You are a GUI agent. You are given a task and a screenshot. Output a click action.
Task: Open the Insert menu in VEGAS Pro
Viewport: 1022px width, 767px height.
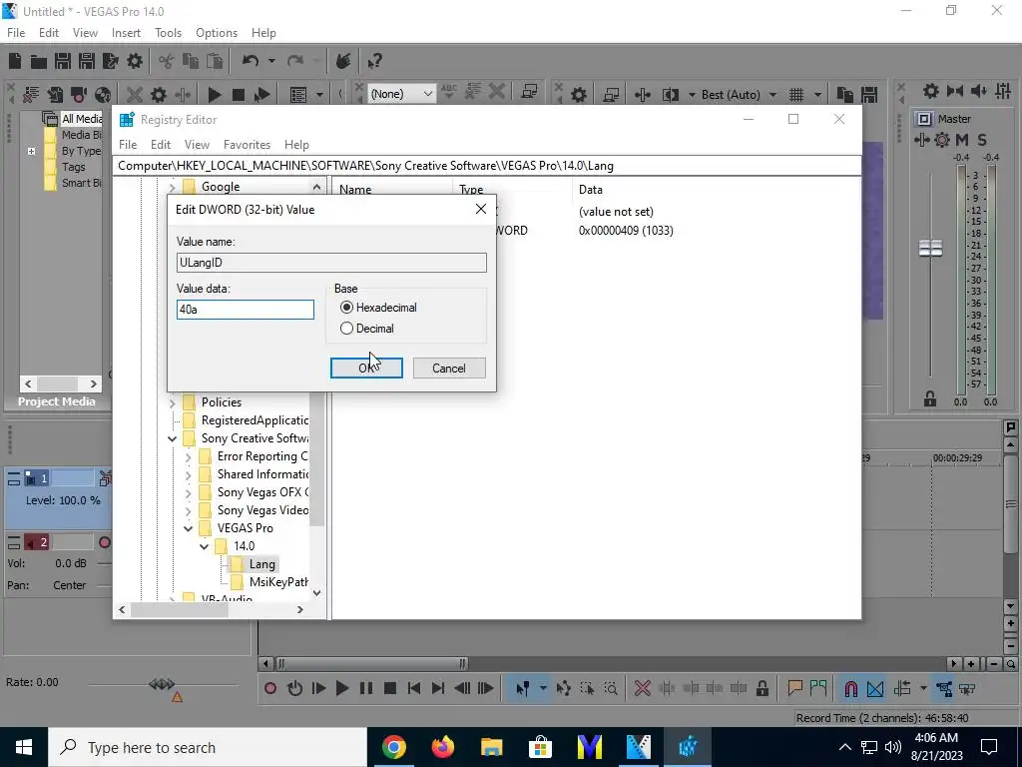126,33
